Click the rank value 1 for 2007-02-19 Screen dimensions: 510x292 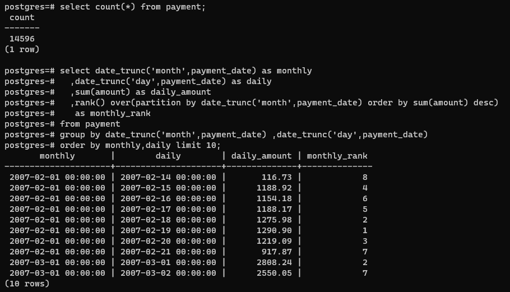[x=365, y=230]
